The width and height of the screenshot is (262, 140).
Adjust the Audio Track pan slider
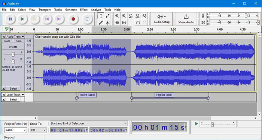[x=13, y=62]
